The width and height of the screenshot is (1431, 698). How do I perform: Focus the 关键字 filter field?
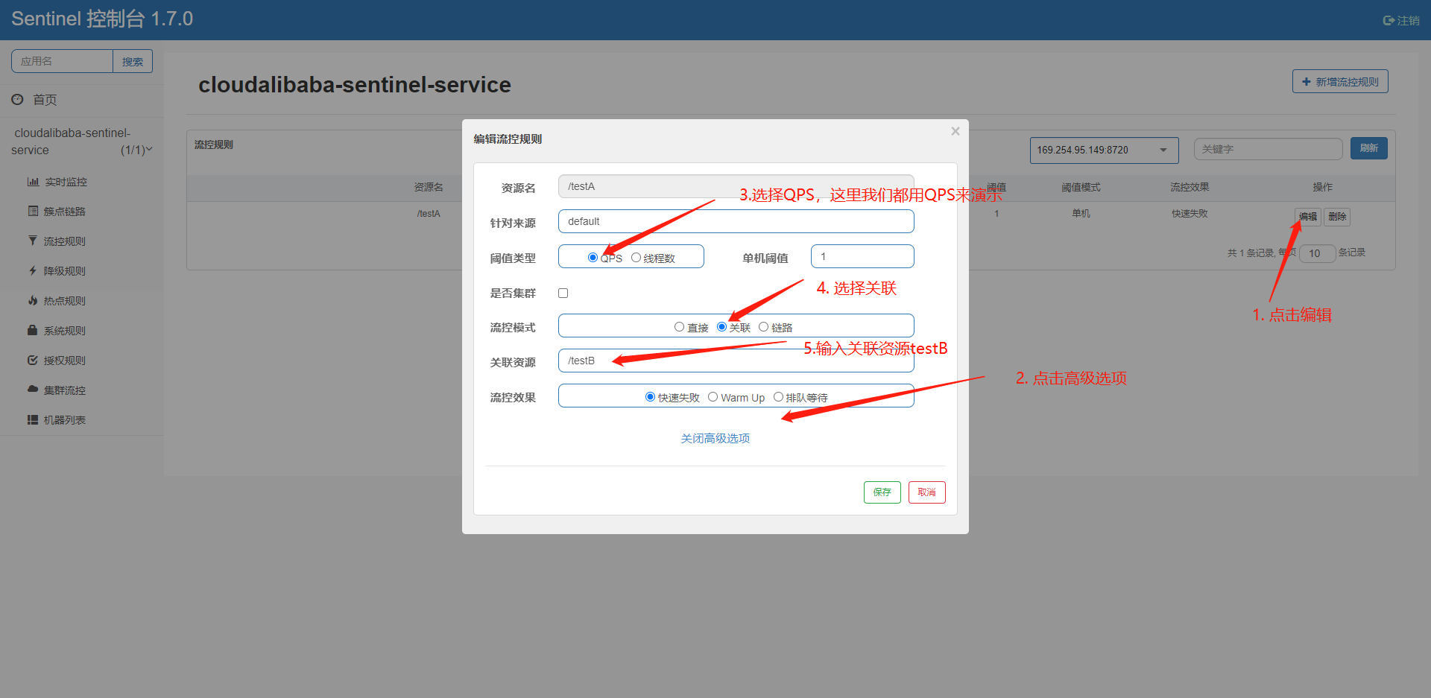pyautogui.click(x=1268, y=149)
